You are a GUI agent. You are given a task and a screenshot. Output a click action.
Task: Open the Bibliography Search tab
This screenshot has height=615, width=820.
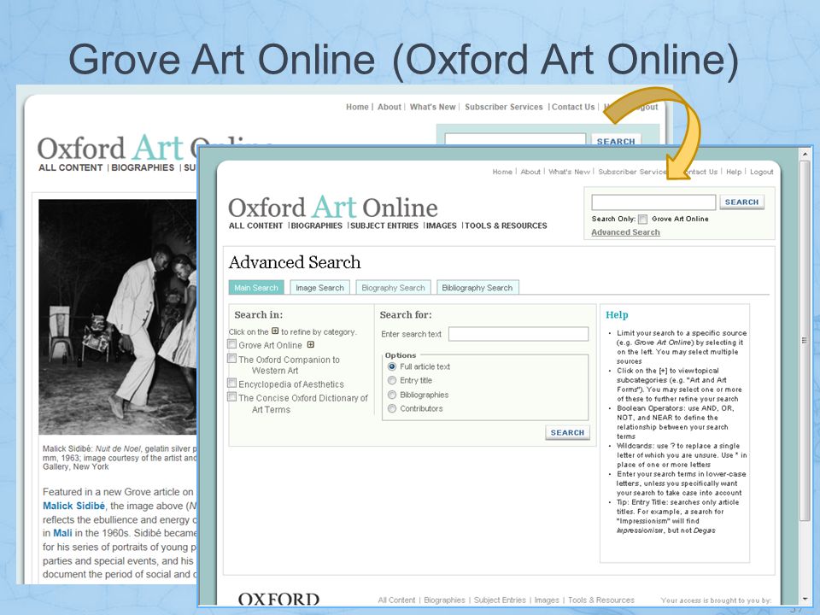[x=477, y=288]
